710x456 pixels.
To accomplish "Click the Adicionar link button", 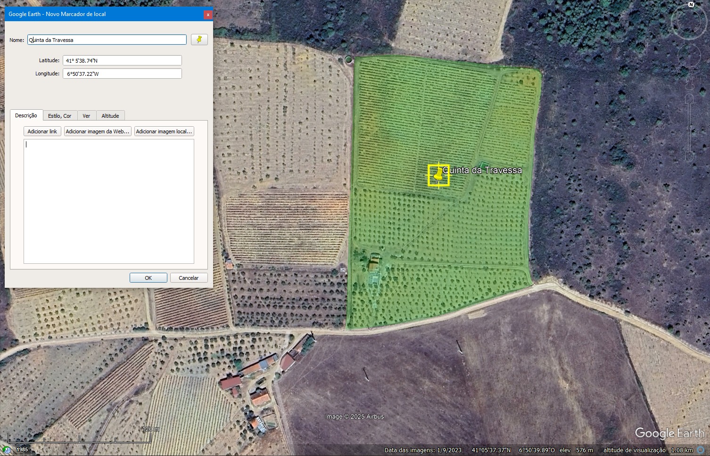I will coord(42,131).
